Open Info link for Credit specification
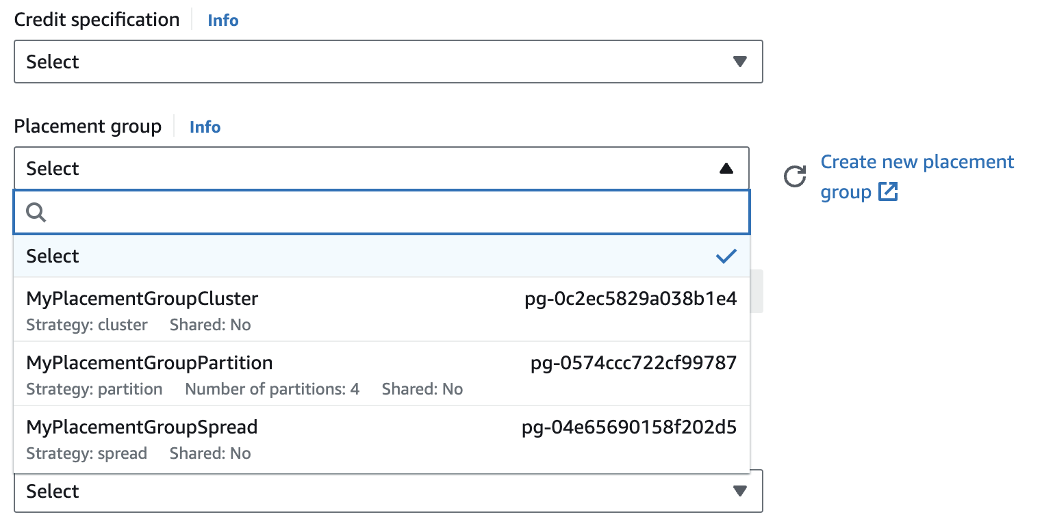The height and width of the screenshot is (532, 1042). tap(223, 21)
